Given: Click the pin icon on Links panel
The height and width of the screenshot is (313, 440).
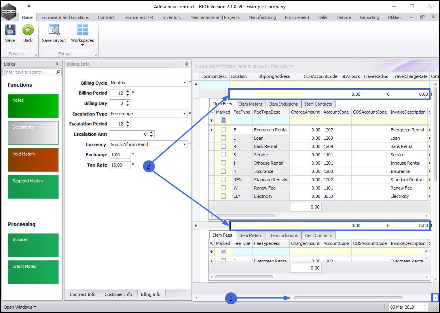Looking at the screenshot, I should pos(57,64).
